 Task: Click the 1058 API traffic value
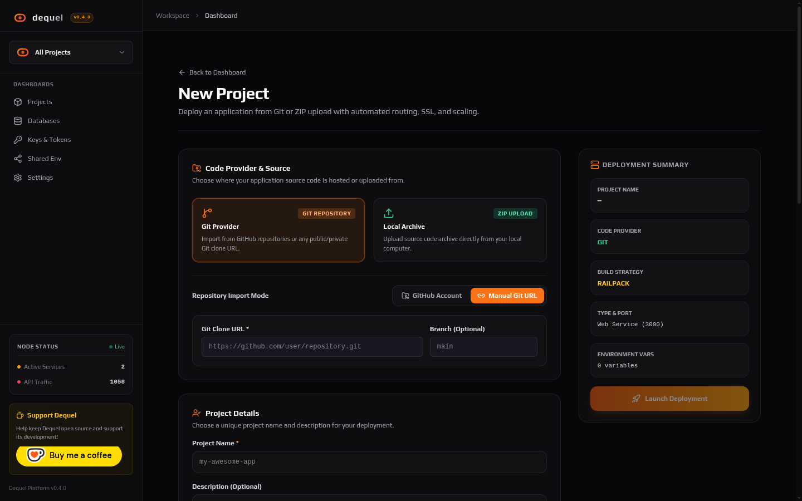(x=118, y=382)
